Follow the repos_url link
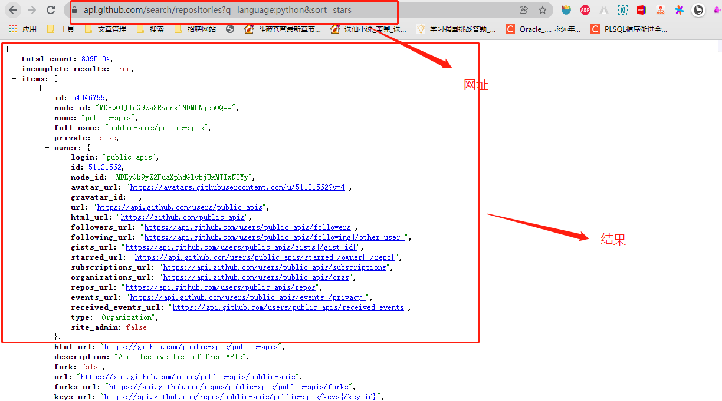This screenshot has width=722, height=401. tap(221, 287)
